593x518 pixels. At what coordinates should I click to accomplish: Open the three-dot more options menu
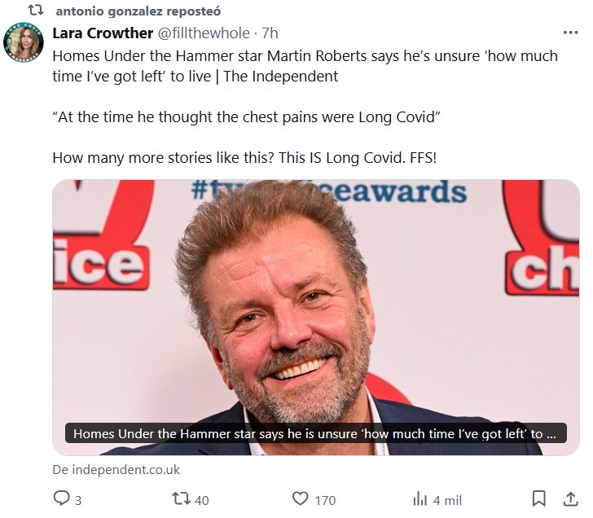coord(570,33)
